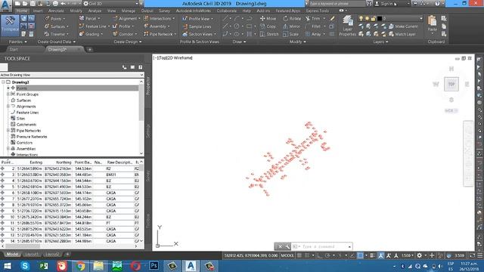The height and width of the screenshot is (272, 484).
Task: Switch to the Annotate ribbon tab
Action: (56, 11)
